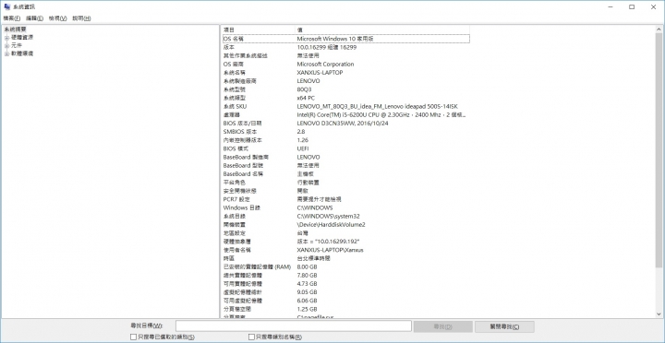Screen dimensions: 665x343
Task: Check the 只搜尋已選取的類別(S) box
Action: pyautogui.click(x=134, y=337)
